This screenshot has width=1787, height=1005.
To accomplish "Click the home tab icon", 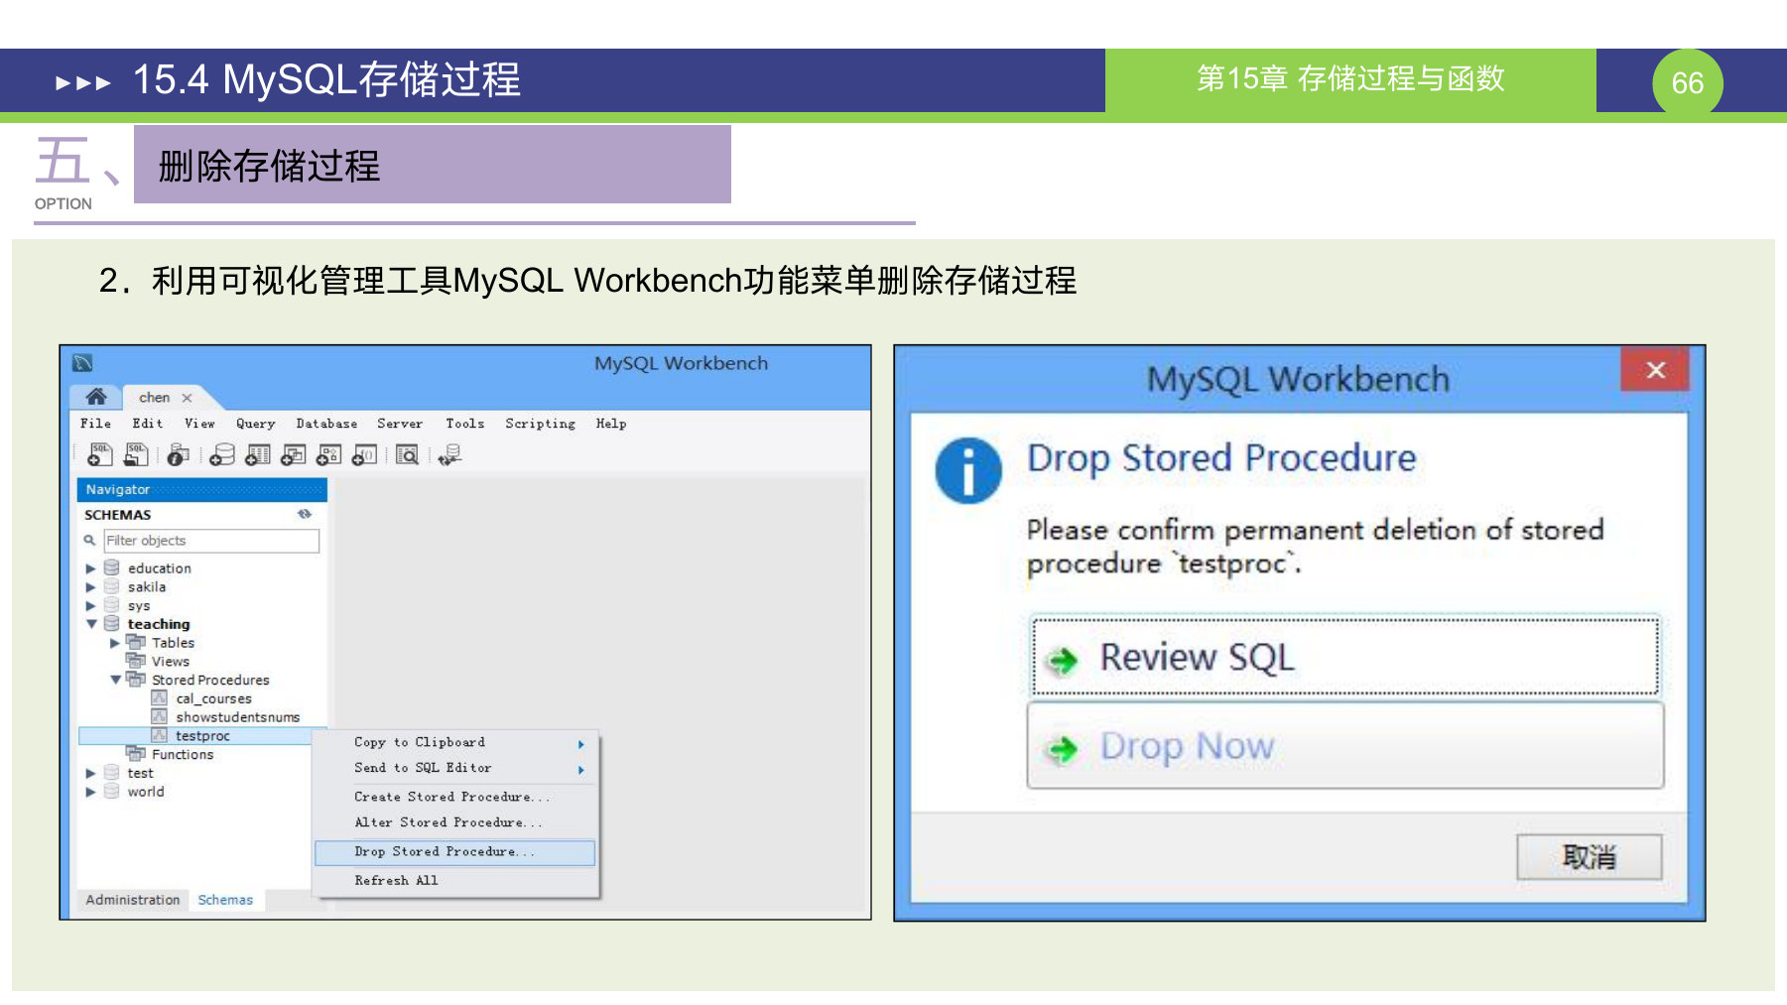I will click(96, 397).
